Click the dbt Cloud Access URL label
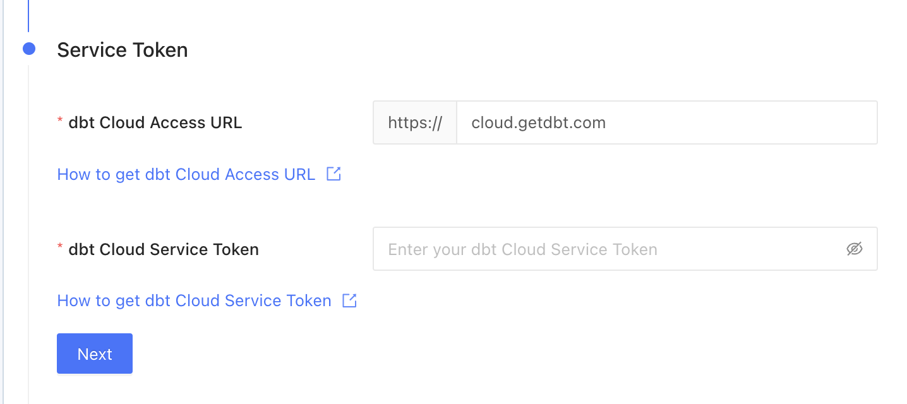 click(x=155, y=122)
